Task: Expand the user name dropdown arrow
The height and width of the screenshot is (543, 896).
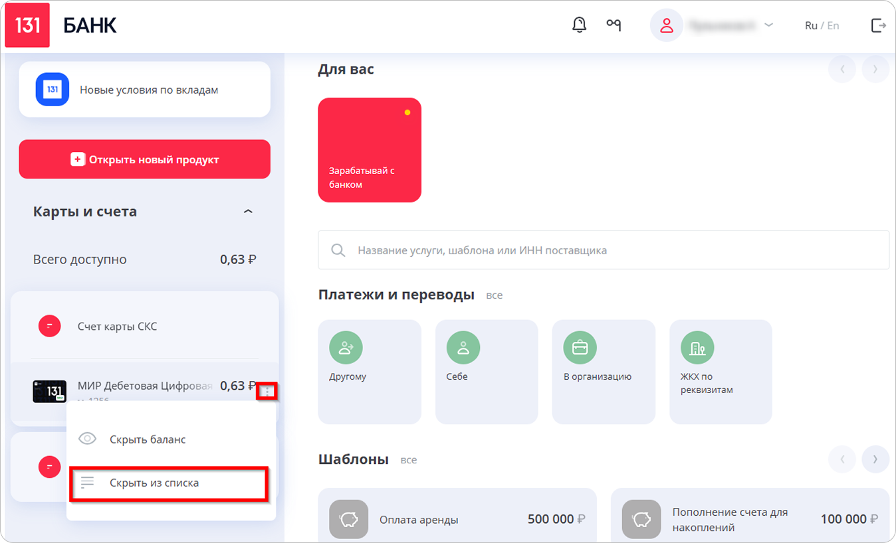Action: tap(769, 25)
